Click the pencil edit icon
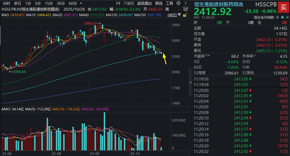The width and height of the screenshot is (290, 156). pos(277,17)
